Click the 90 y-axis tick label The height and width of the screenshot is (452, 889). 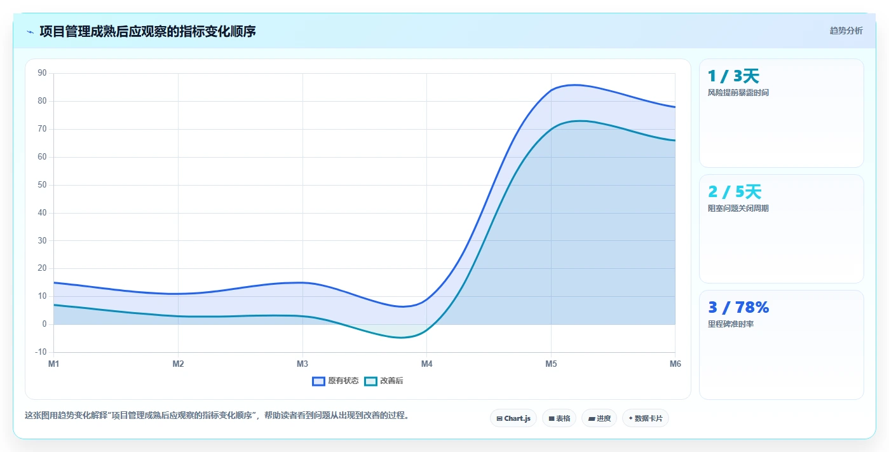pos(43,73)
